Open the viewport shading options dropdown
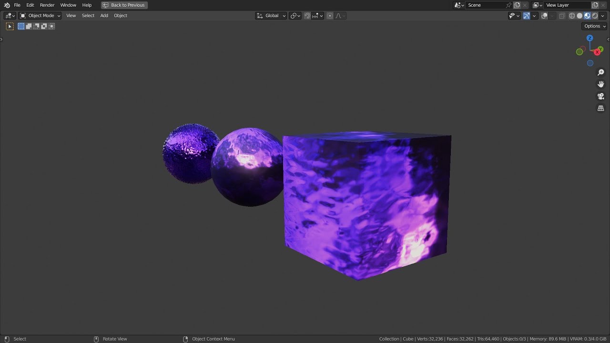 pos(602,15)
